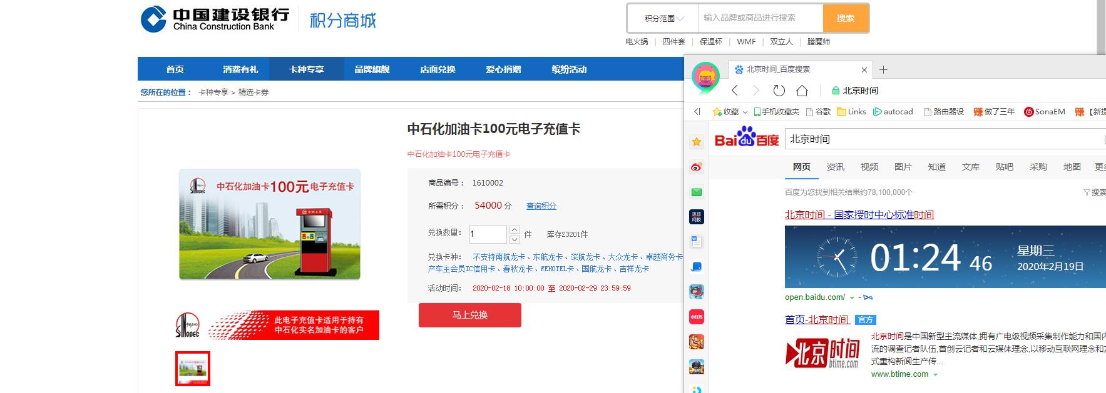Open the 手机收藏夹 bookmark

[x=776, y=112]
